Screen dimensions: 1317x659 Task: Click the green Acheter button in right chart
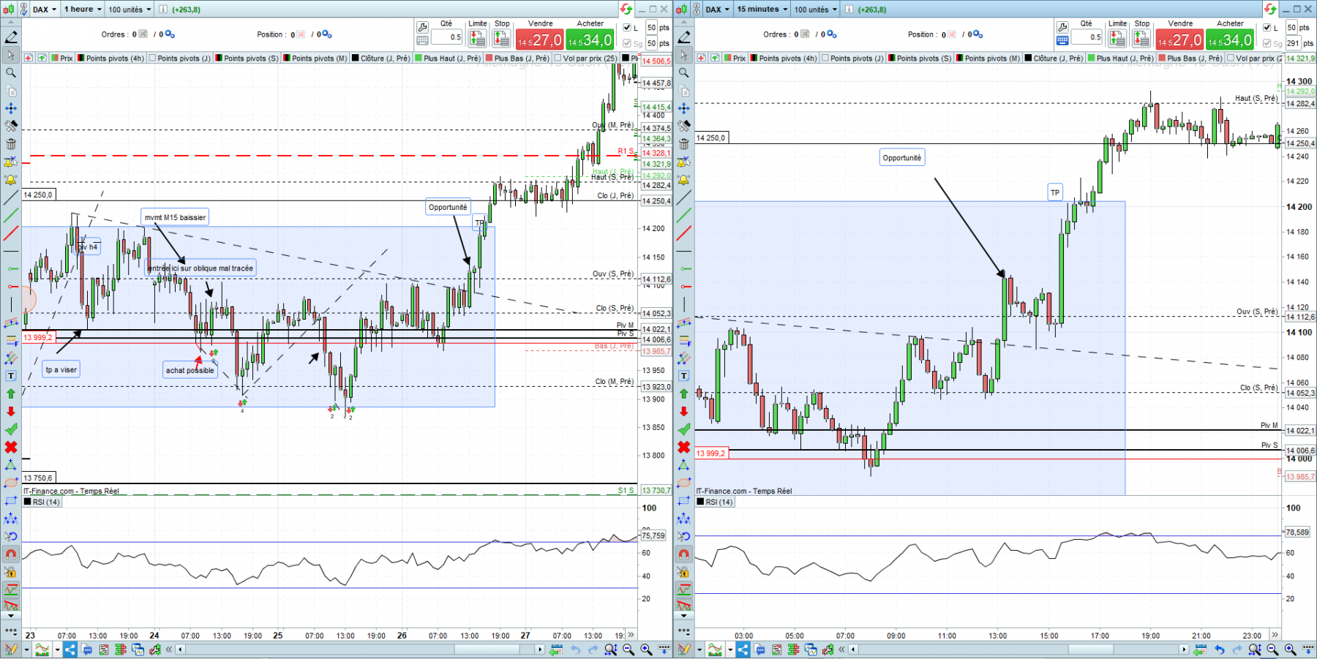(x=1229, y=39)
